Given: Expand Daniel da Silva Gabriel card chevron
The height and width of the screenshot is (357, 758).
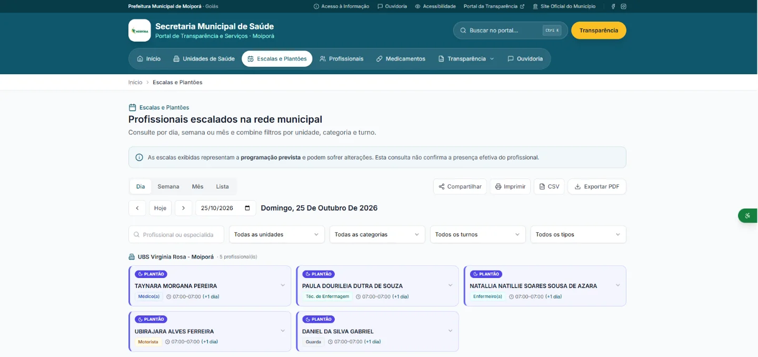Looking at the screenshot, I should point(450,331).
